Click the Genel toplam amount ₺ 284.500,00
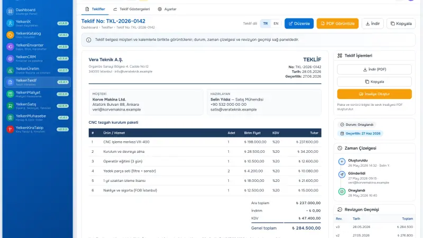Viewport: 423px width, 238px height. pyautogui.click(x=306, y=228)
